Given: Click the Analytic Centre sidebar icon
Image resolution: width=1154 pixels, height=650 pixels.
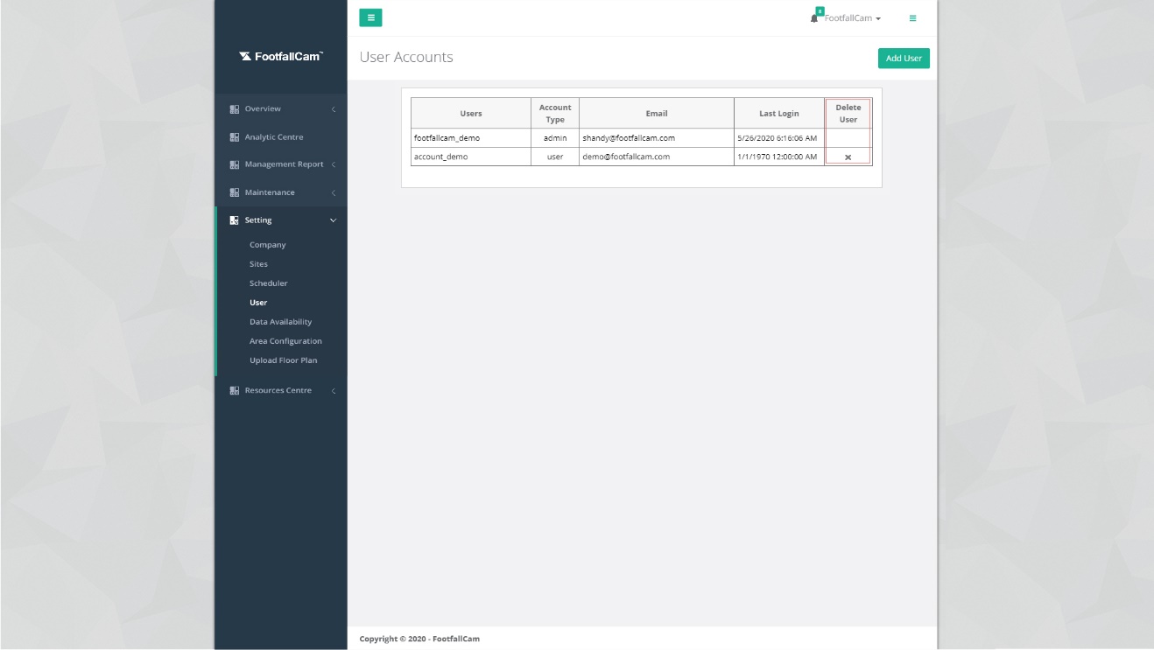Looking at the screenshot, I should point(235,137).
